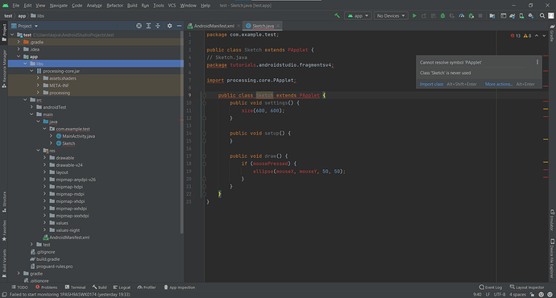Expand the .gradle folder
This screenshot has height=298, width=556.
coord(19,42)
